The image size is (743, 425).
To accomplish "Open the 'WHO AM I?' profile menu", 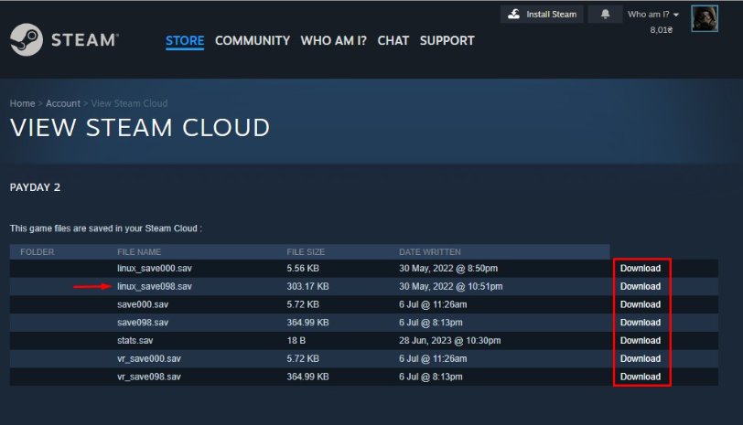I will (333, 40).
